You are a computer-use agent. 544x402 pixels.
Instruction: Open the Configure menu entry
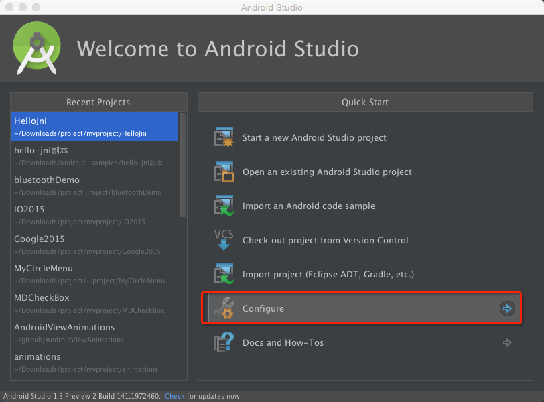(x=362, y=308)
